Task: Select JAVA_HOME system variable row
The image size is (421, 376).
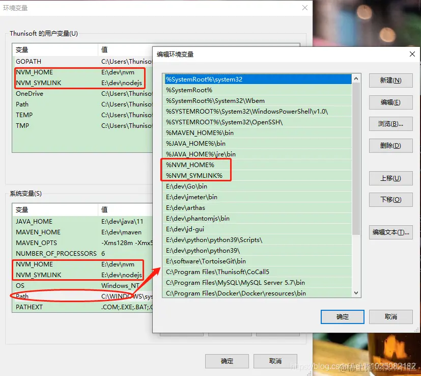Action: [x=82, y=222]
